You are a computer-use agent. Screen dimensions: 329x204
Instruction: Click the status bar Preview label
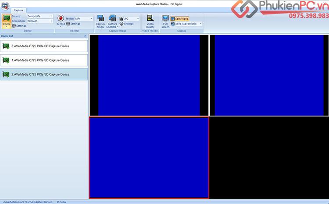tap(61, 202)
